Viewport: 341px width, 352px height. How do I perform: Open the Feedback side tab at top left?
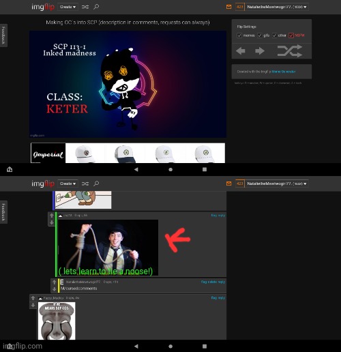3,35
